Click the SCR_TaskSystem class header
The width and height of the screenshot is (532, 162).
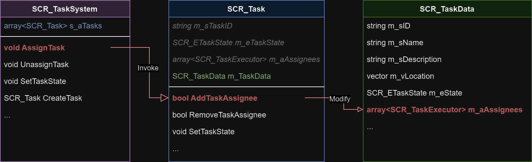pyautogui.click(x=65, y=9)
